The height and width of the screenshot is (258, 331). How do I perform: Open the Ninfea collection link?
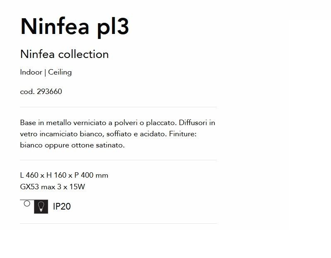64,54
